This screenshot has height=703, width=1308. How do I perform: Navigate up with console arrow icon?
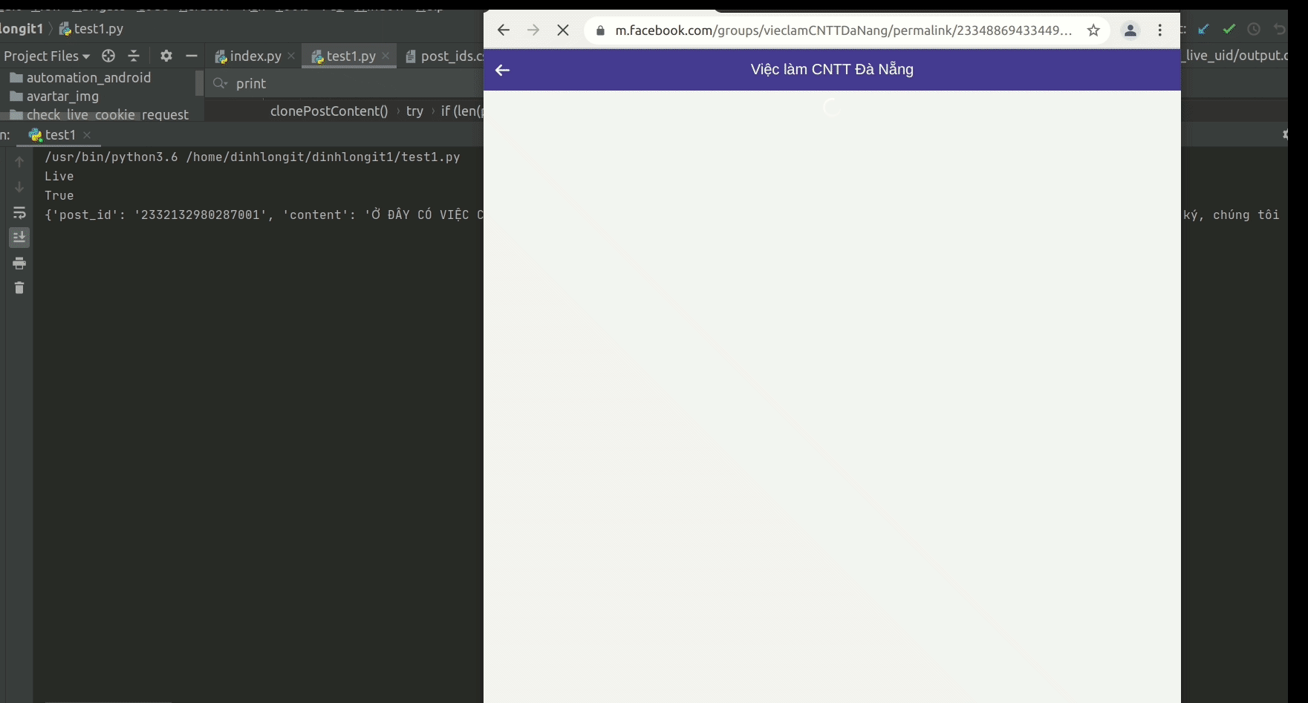[x=19, y=161]
